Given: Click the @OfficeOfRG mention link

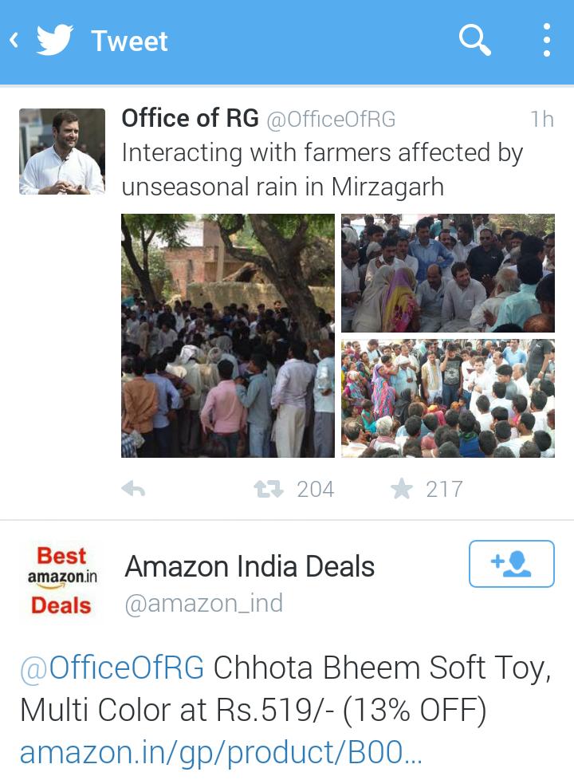Looking at the screenshot, I should 112,667.
